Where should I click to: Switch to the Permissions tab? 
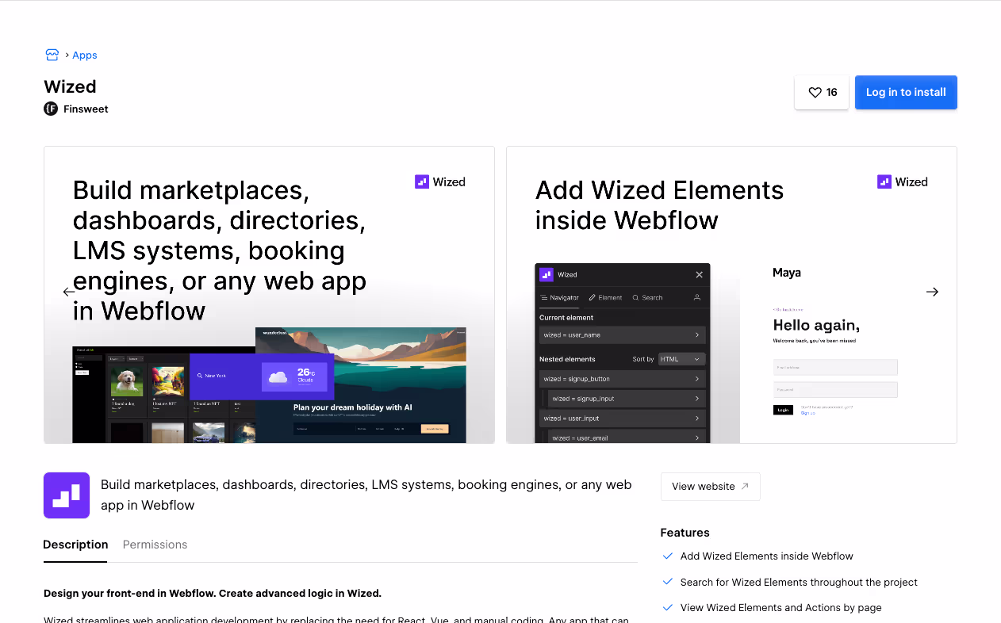click(155, 545)
